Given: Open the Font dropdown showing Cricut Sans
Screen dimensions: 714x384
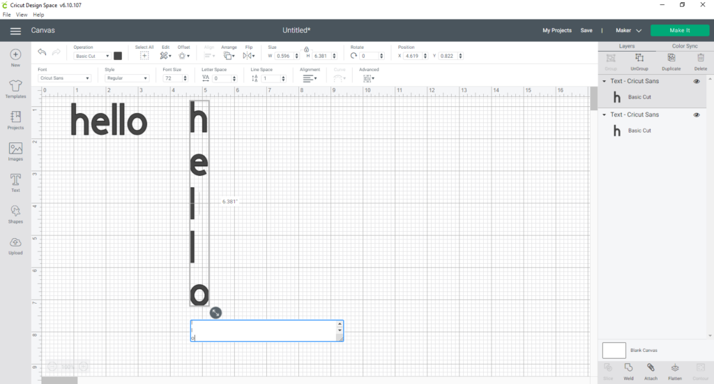Looking at the screenshot, I should [65, 78].
